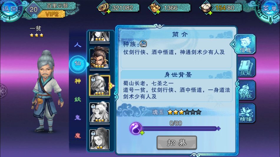Click the 0/80 soul jade progress bar
Image resolution: width=280 pixels, height=157 pixels.
(179, 128)
